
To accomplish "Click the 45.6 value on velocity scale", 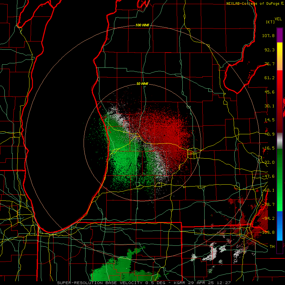I will 269,92.
